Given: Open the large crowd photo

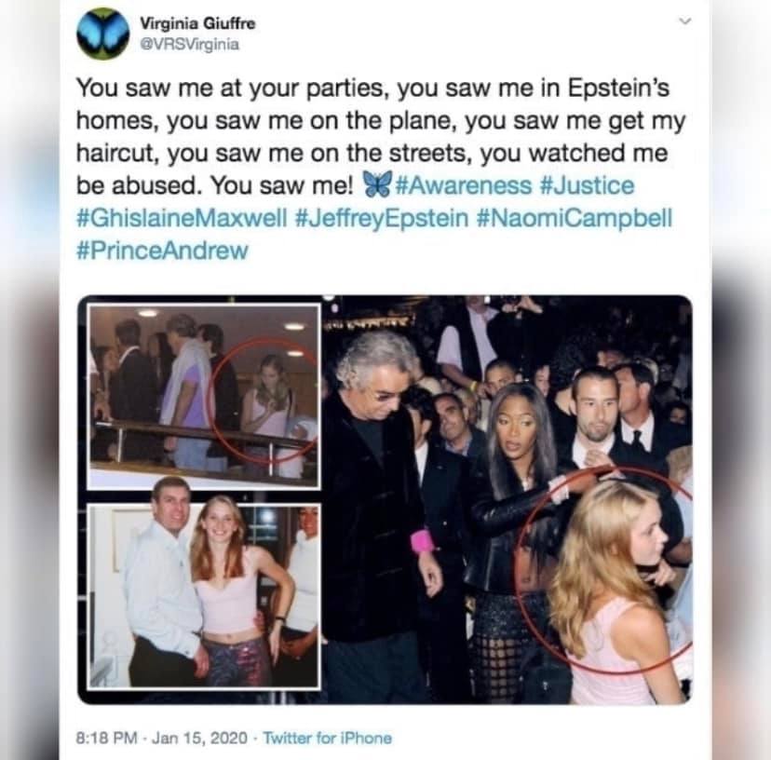Looking at the screenshot, I should (x=507, y=499).
